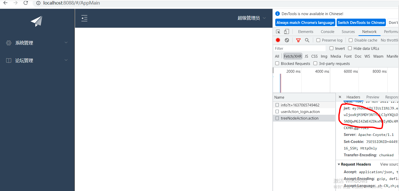Filter requests by All

(277, 56)
